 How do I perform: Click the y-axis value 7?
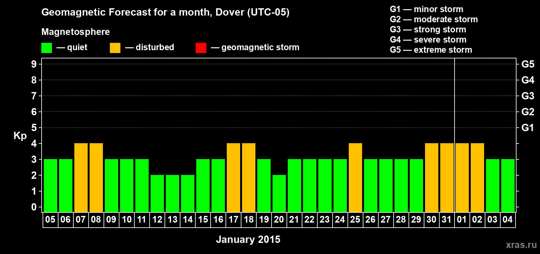[34, 96]
